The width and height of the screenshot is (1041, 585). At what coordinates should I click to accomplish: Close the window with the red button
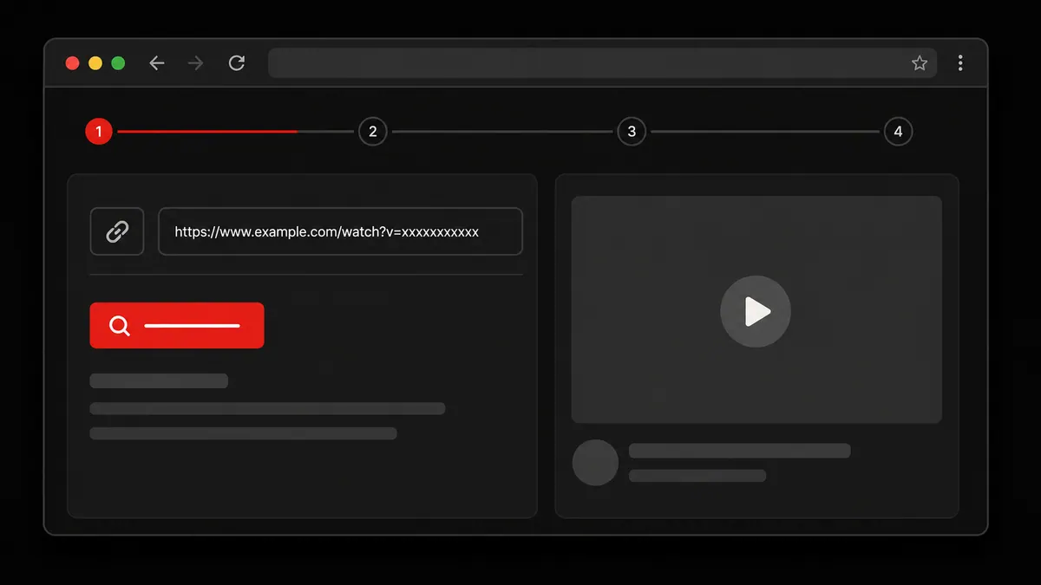pos(73,63)
